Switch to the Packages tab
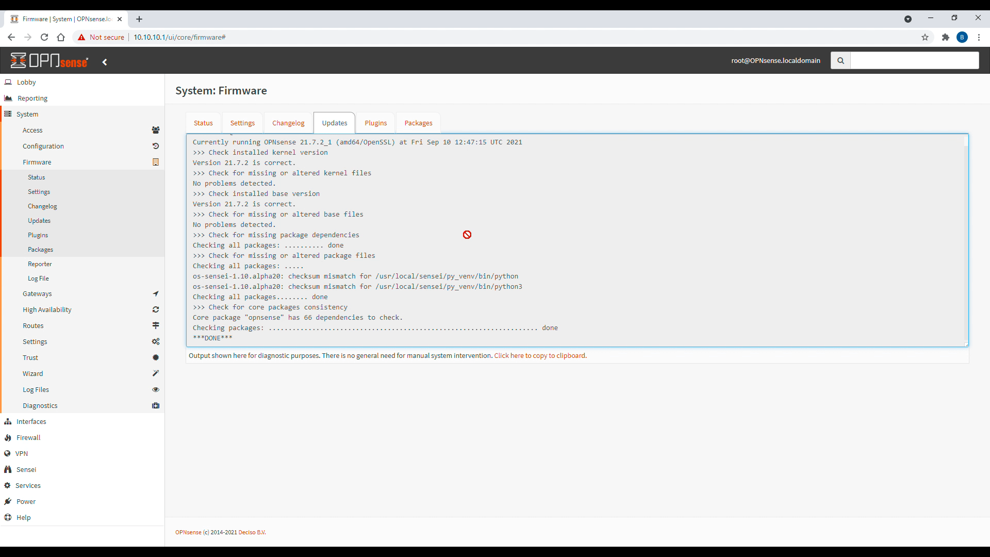990x557 pixels. [418, 123]
